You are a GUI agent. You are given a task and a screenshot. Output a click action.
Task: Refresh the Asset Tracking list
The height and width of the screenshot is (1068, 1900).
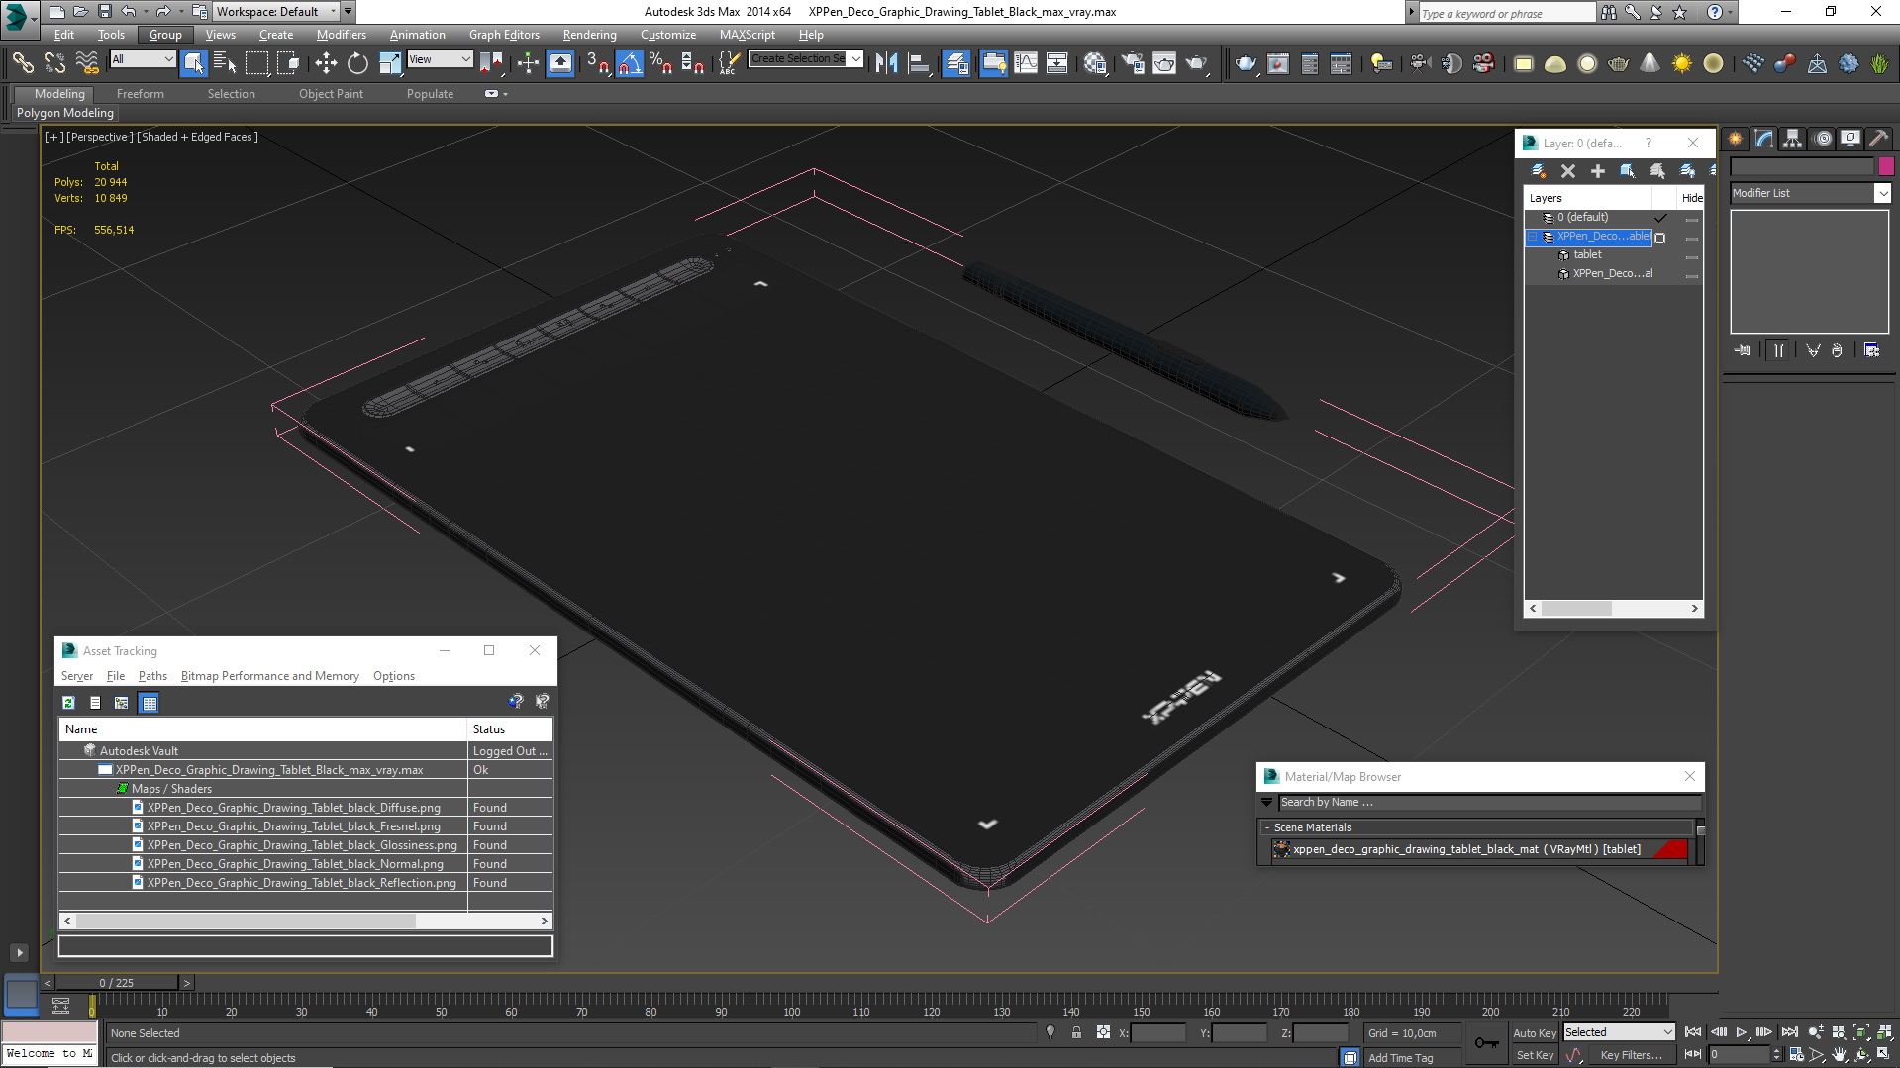tap(68, 703)
